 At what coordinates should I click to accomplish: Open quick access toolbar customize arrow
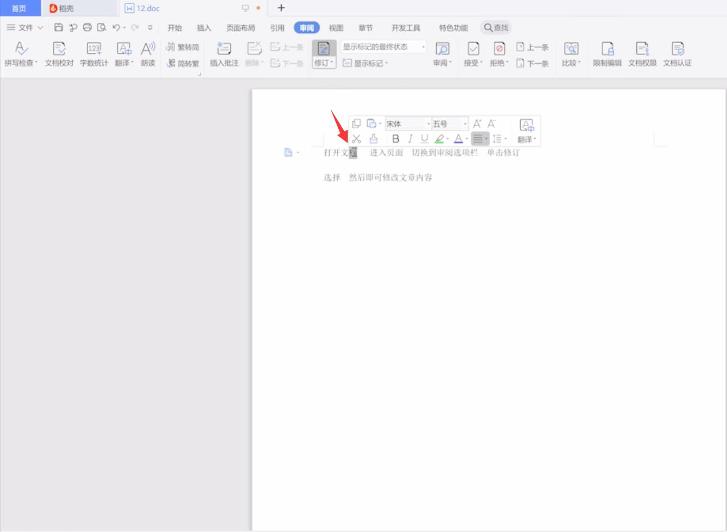pyautogui.click(x=150, y=27)
